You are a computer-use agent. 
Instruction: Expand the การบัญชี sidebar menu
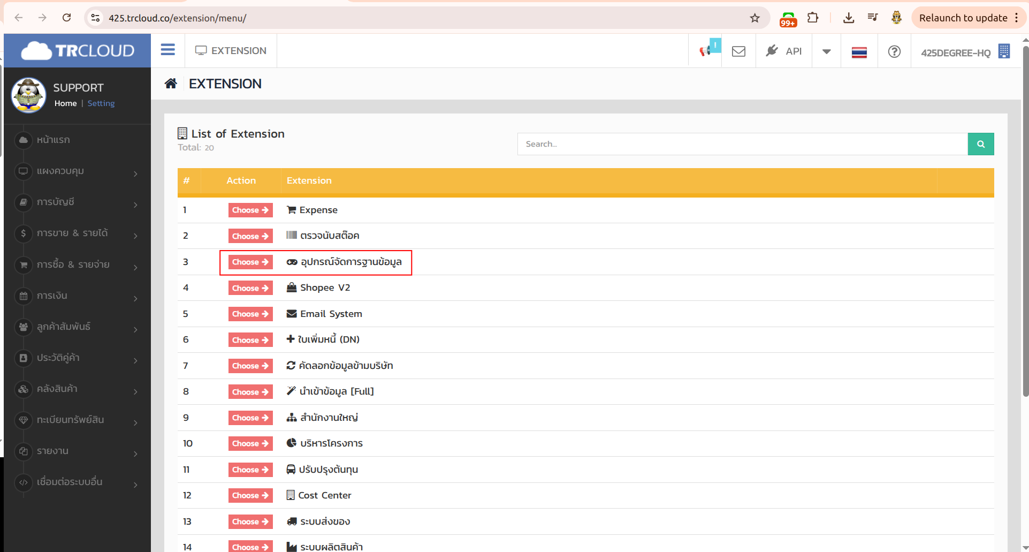point(78,202)
